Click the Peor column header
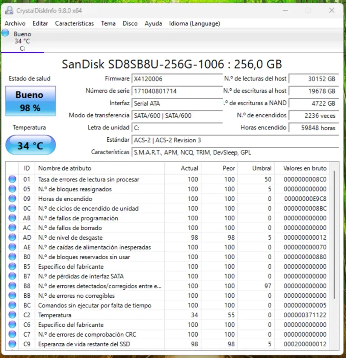Viewport: 346px width, 358px height. (x=219, y=168)
